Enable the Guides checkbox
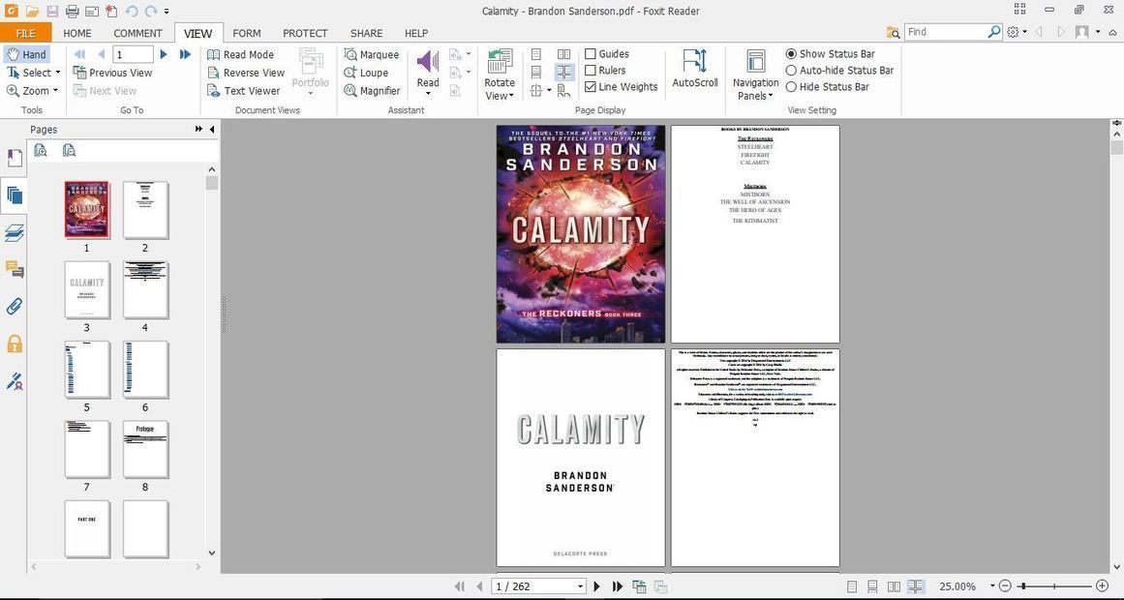Image resolution: width=1124 pixels, height=600 pixels. coord(591,54)
